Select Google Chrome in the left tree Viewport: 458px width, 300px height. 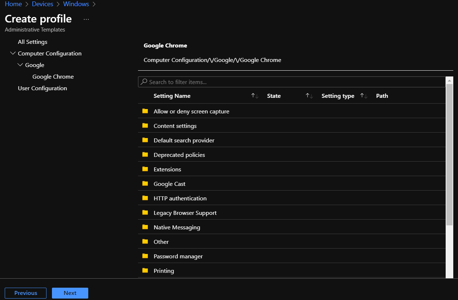[x=53, y=77]
